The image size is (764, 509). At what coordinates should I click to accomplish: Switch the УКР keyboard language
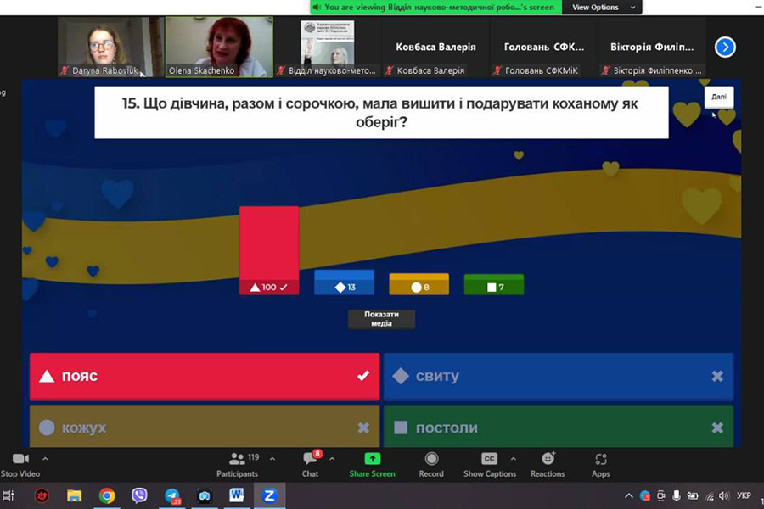pyautogui.click(x=744, y=495)
